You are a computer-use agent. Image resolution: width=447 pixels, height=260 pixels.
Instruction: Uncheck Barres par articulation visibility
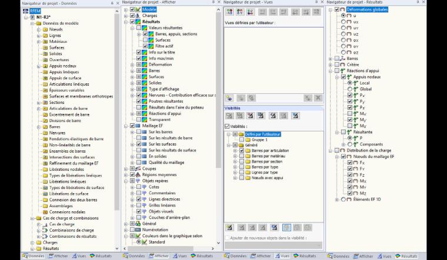[x=242, y=150]
